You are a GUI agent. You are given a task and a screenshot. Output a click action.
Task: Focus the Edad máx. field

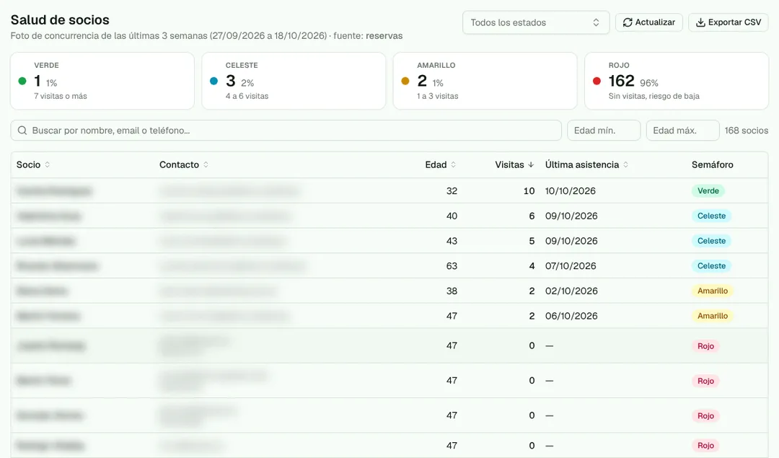tap(682, 130)
